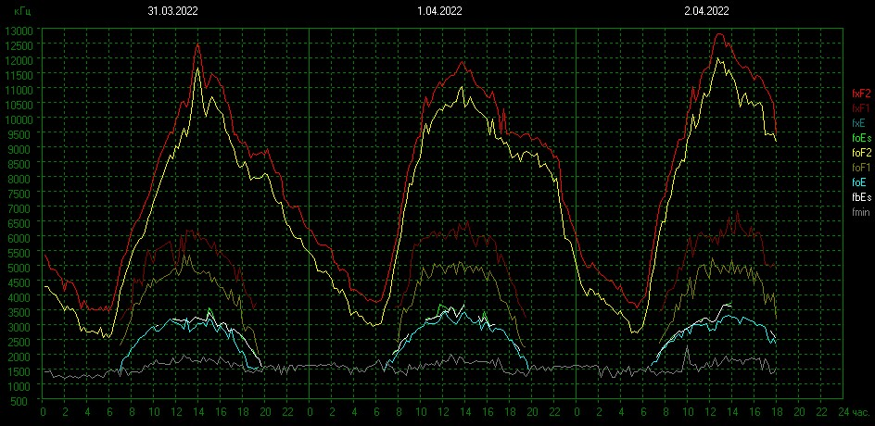Screen dimensions: 875x426
Task: Click the час. label on time axis
Action: tap(859, 411)
